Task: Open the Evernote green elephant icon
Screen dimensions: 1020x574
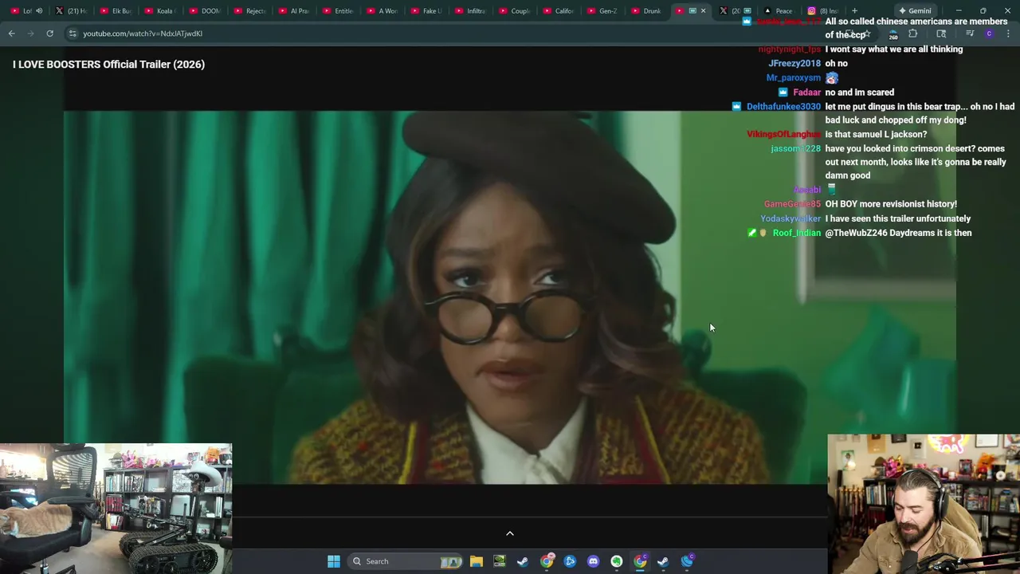Action: coord(616,561)
